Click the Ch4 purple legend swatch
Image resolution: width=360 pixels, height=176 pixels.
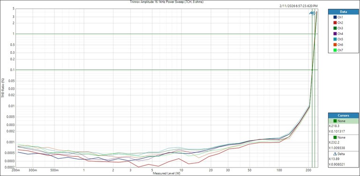click(x=335, y=34)
